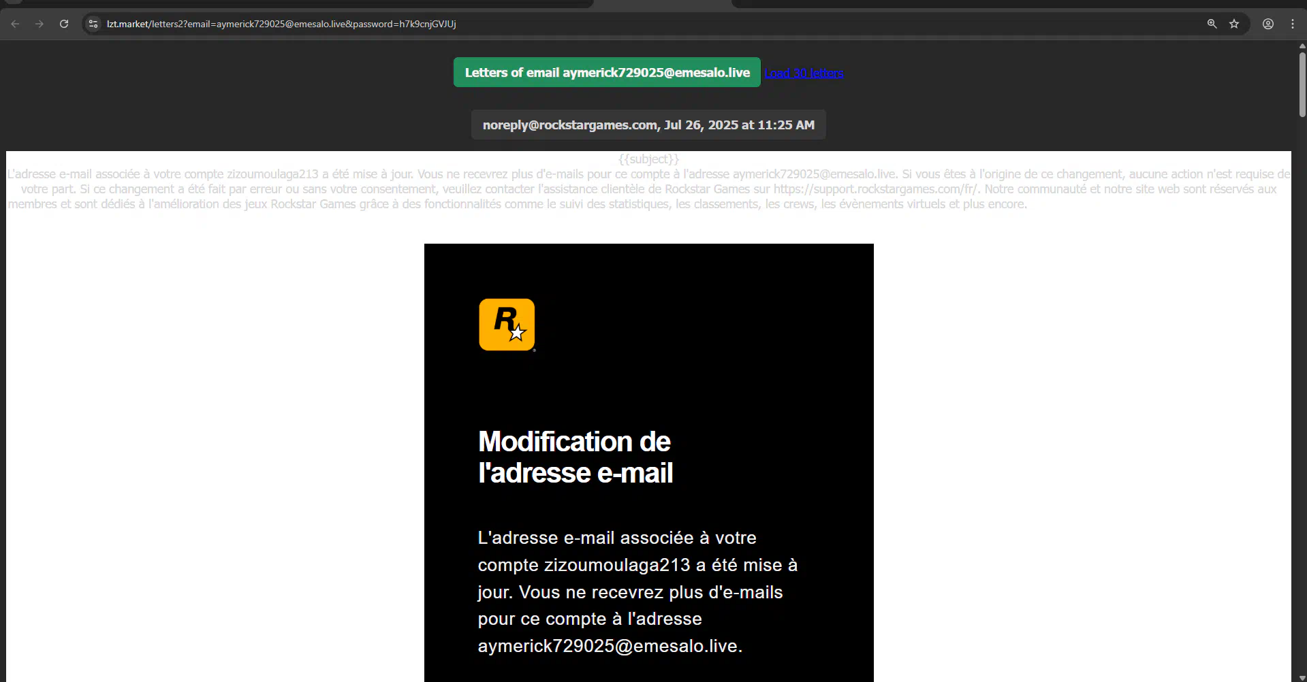The width and height of the screenshot is (1307, 682).
Task: Bookmark this page with the star icon
Action: click(x=1234, y=24)
